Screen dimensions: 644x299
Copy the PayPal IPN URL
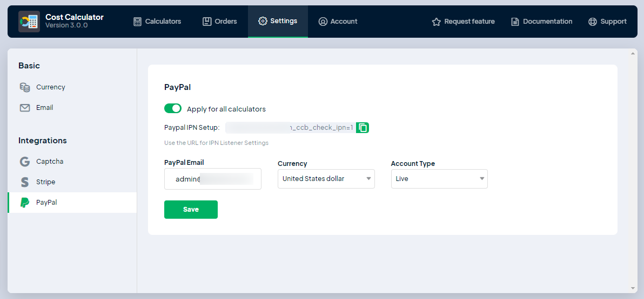pyautogui.click(x=363, y=128)
